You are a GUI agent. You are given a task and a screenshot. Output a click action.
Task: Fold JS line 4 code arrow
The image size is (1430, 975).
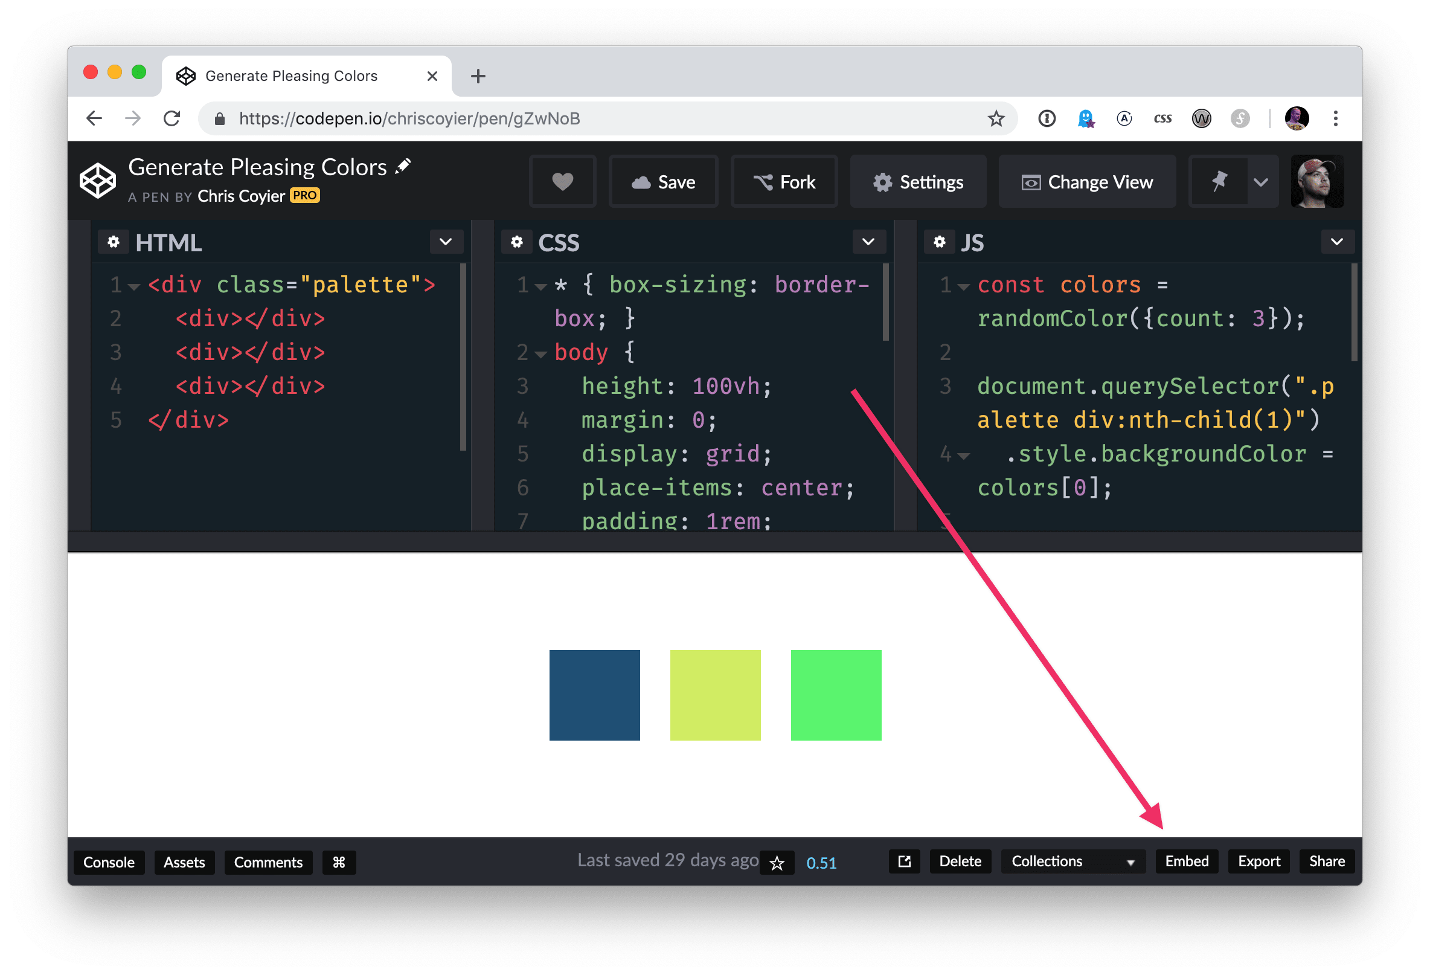click(x=964, y=455)
